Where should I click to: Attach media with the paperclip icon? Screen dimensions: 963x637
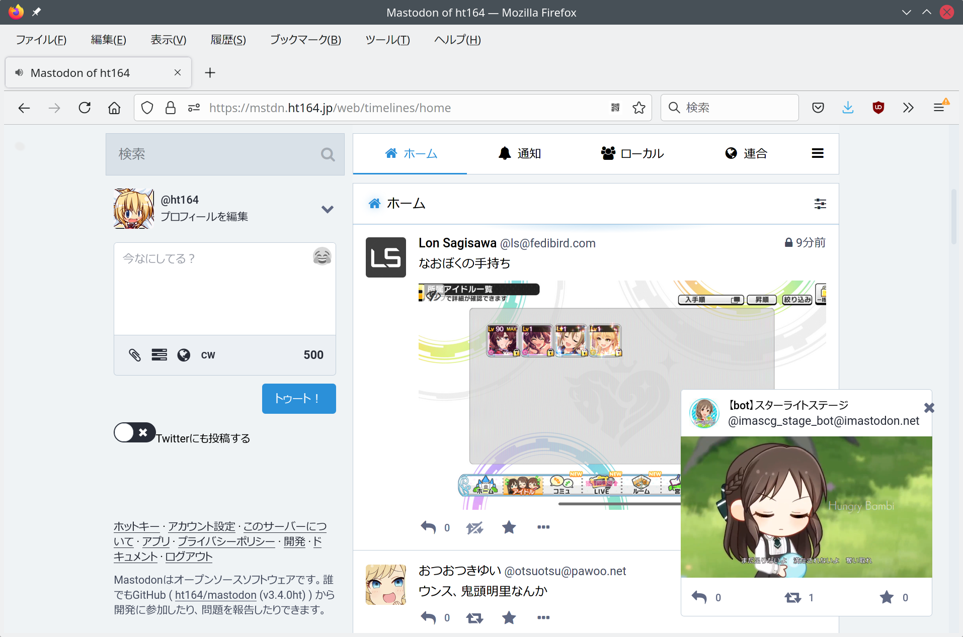click(134, 355)
